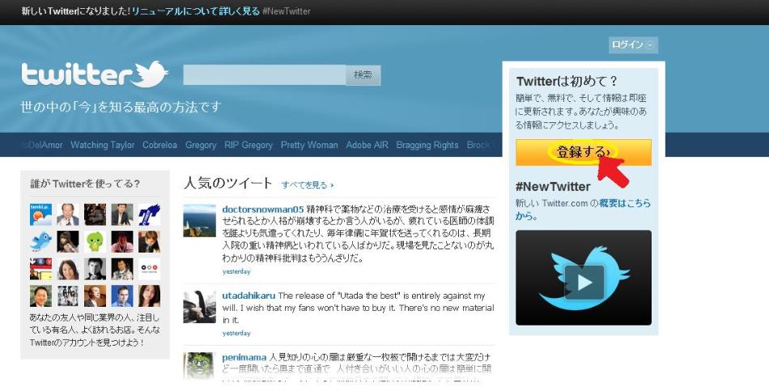The width and height of the screenshot is (769, 391).
Task: Open penimama's tweet profile picture
Action: click(200, 365)
